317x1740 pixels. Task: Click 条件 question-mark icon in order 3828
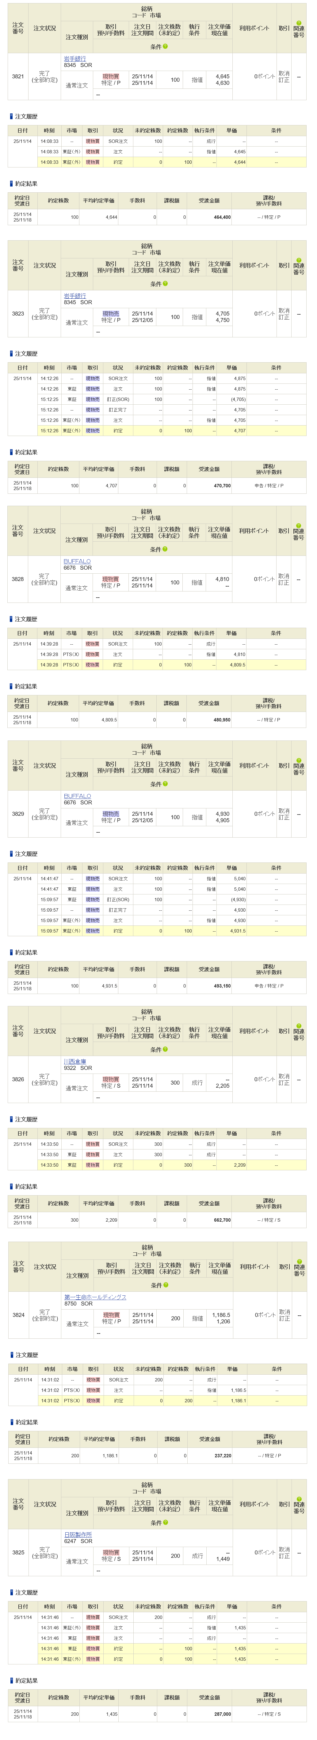165,549
